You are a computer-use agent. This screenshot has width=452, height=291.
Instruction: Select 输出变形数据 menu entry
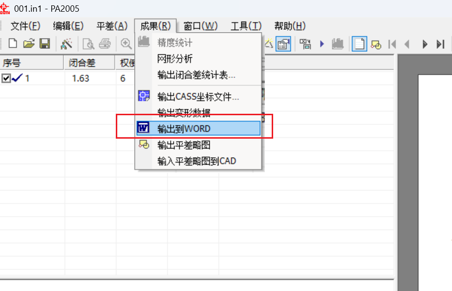coord(198,112)
